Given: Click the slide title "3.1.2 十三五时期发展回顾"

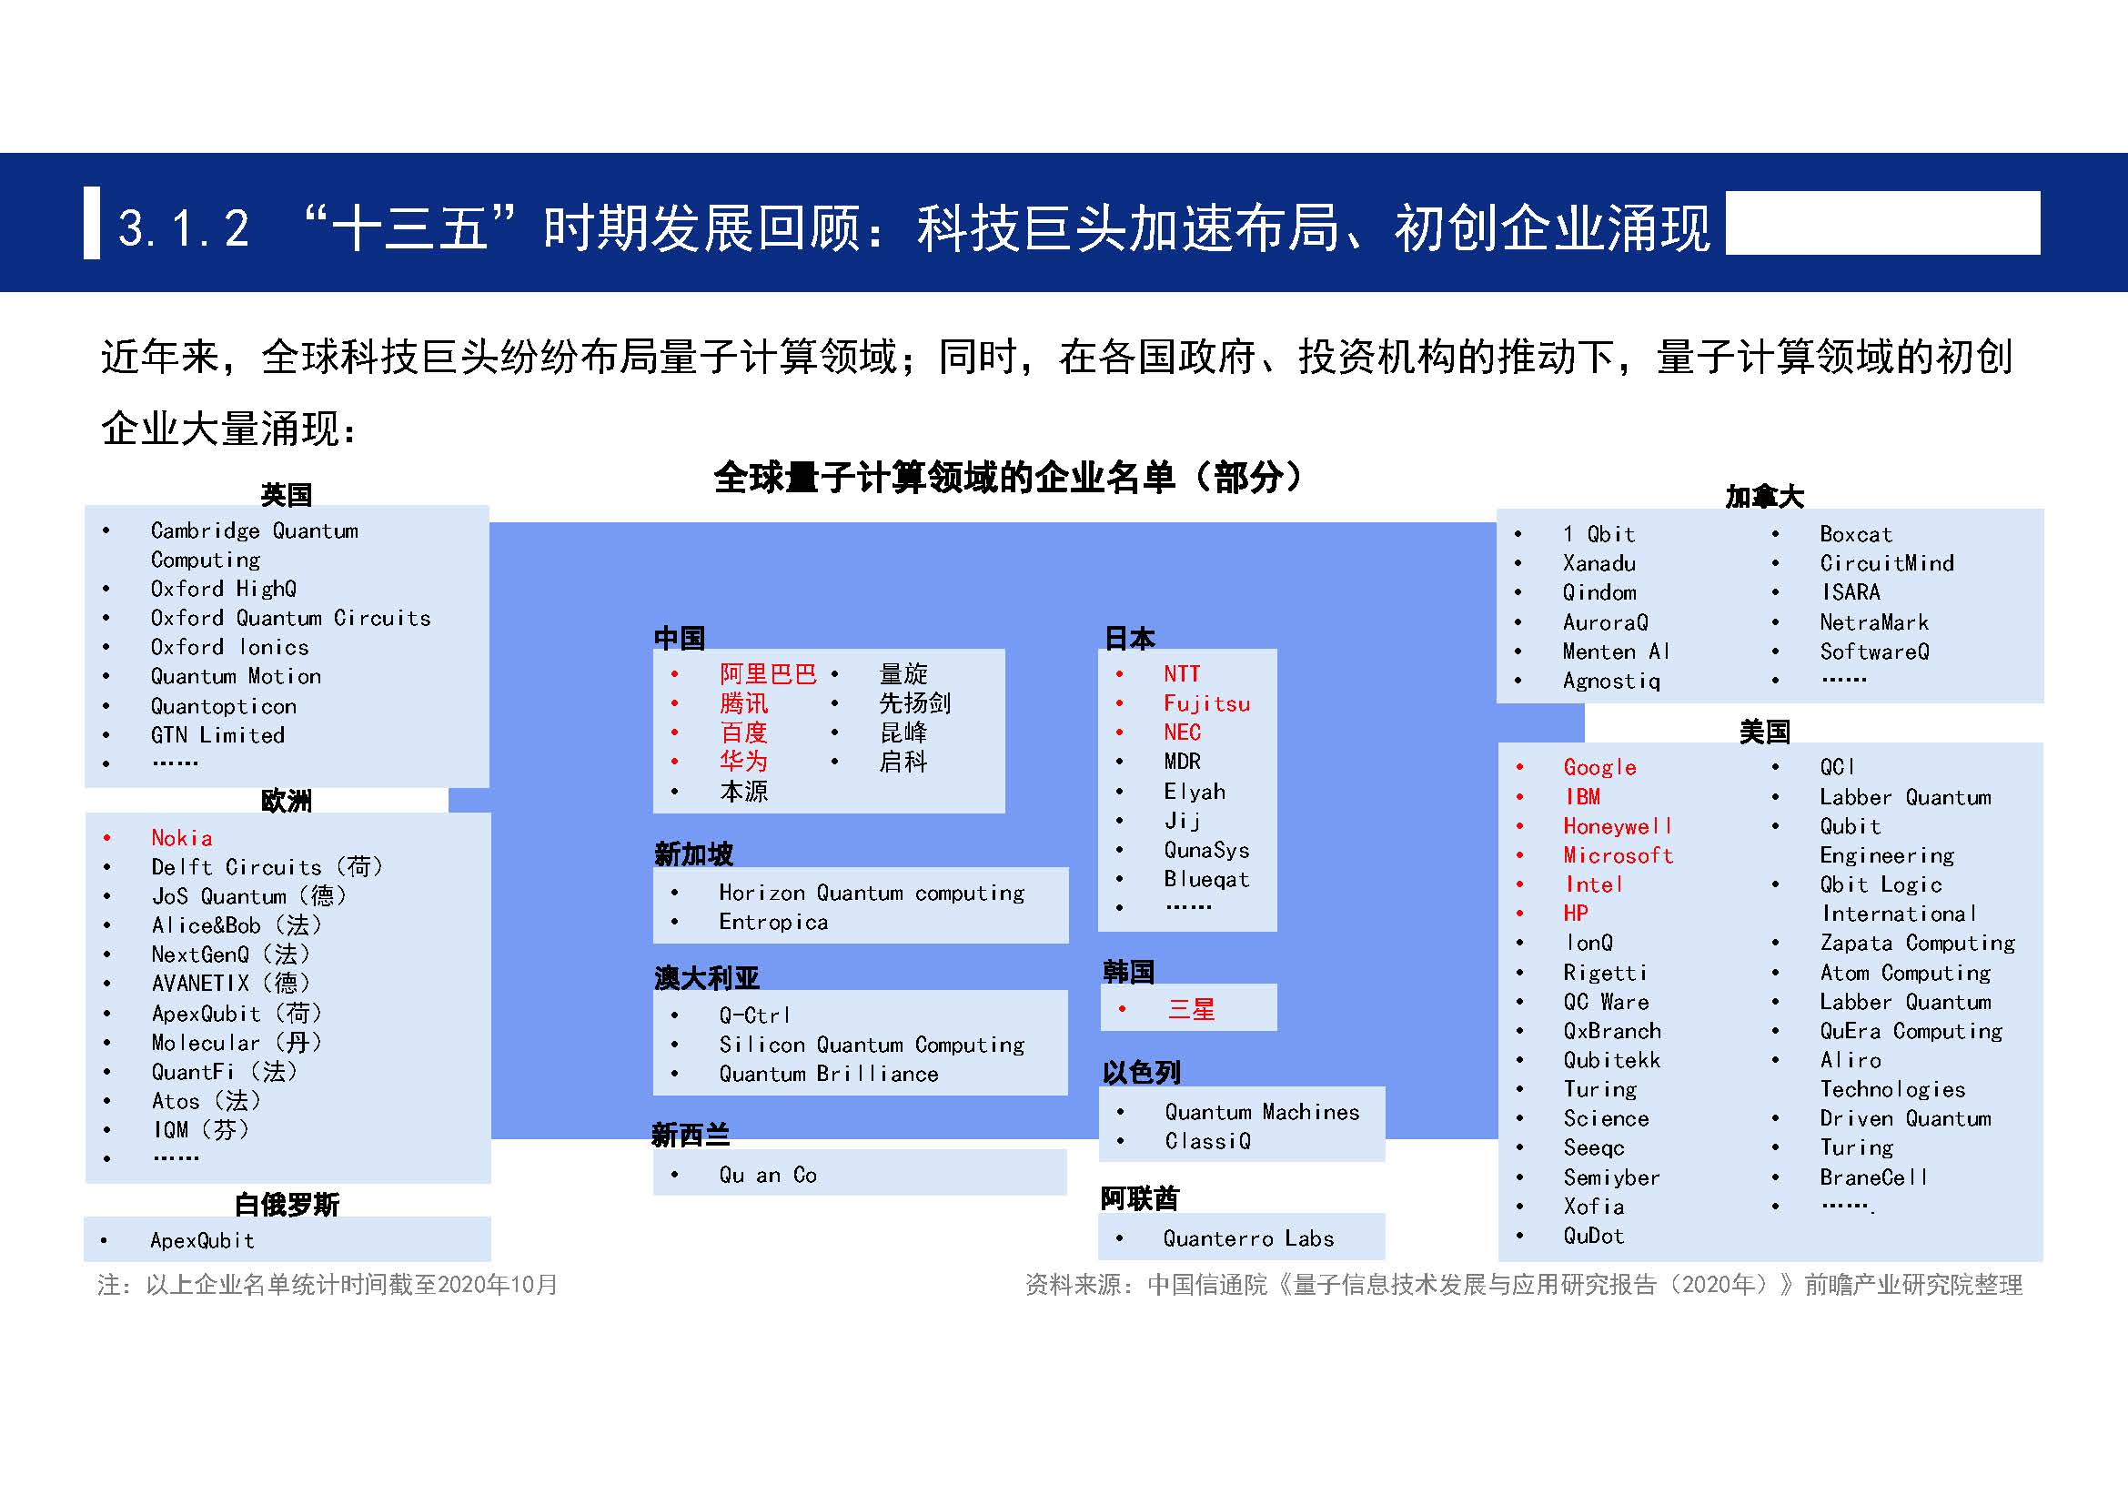Looking at the screenshot, I should [913, 227].
